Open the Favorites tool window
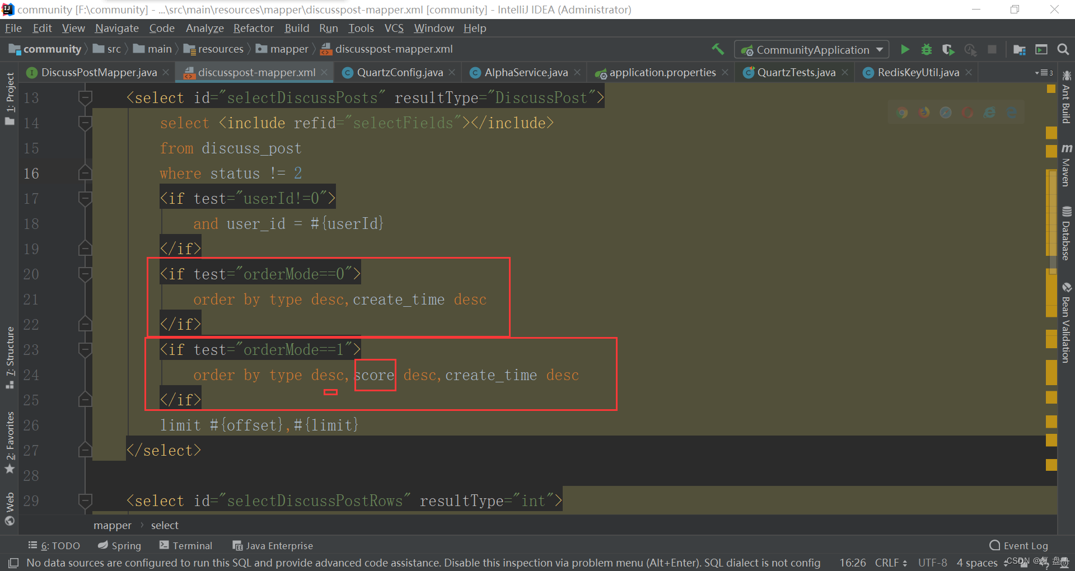Image resolution: width=1075 pixels, height=571 pixels. pos(10,442)
